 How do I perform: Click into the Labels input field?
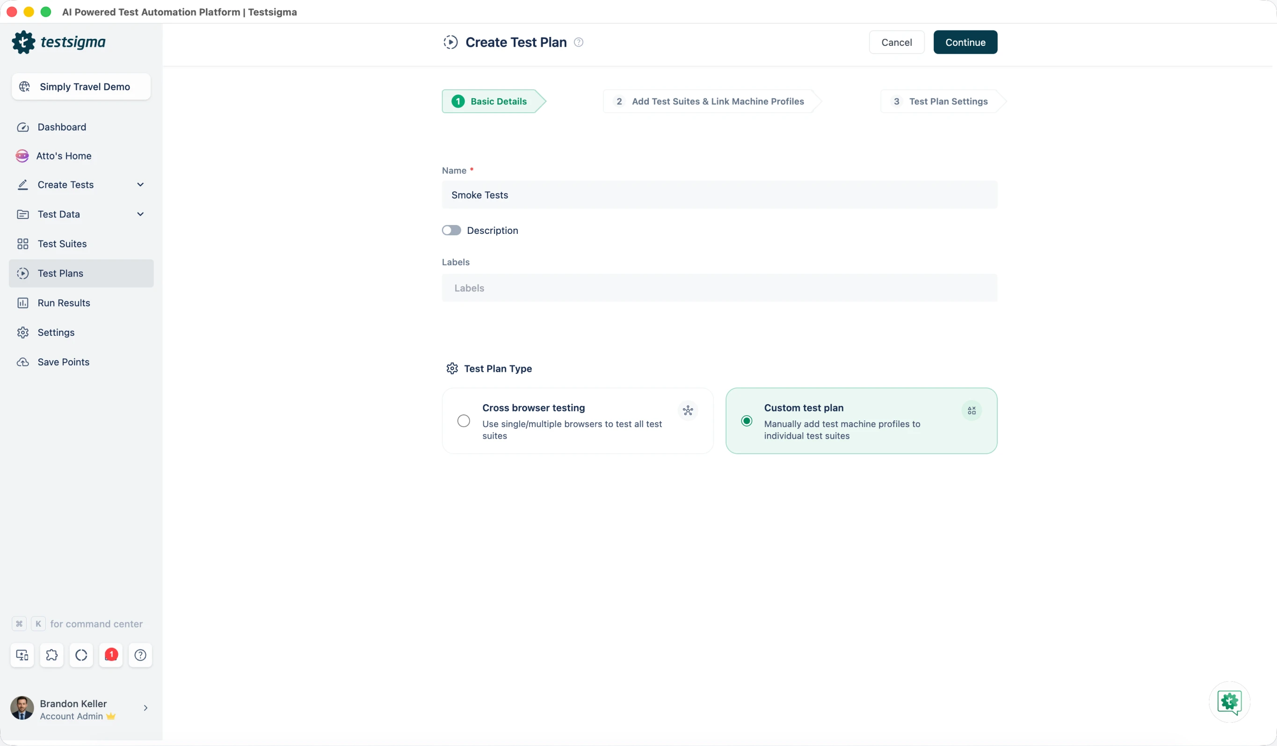719,288
